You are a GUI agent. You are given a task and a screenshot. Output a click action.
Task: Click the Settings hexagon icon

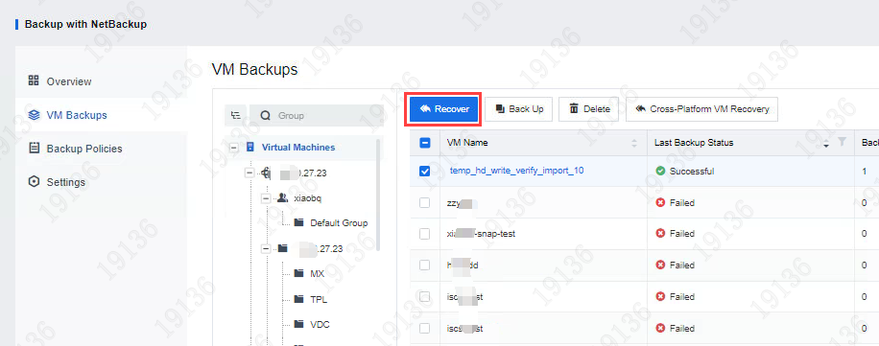point(34,182)
